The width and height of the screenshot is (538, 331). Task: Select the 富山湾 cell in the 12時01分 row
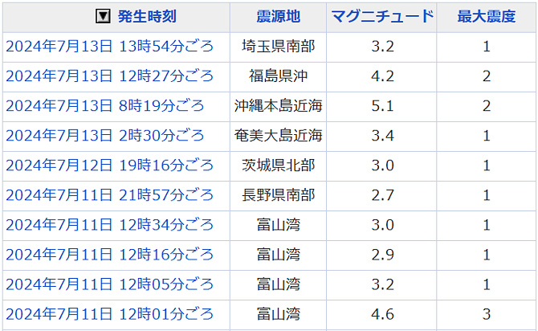click(x=279, y=314)
